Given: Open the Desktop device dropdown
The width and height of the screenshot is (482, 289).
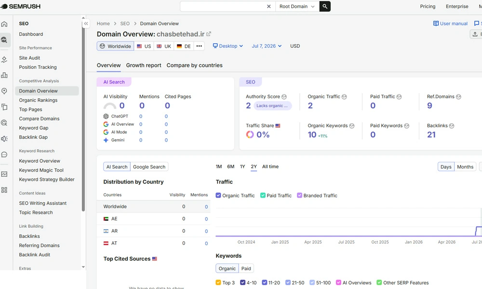Looking at the screenshot, I should click(228, 46).
